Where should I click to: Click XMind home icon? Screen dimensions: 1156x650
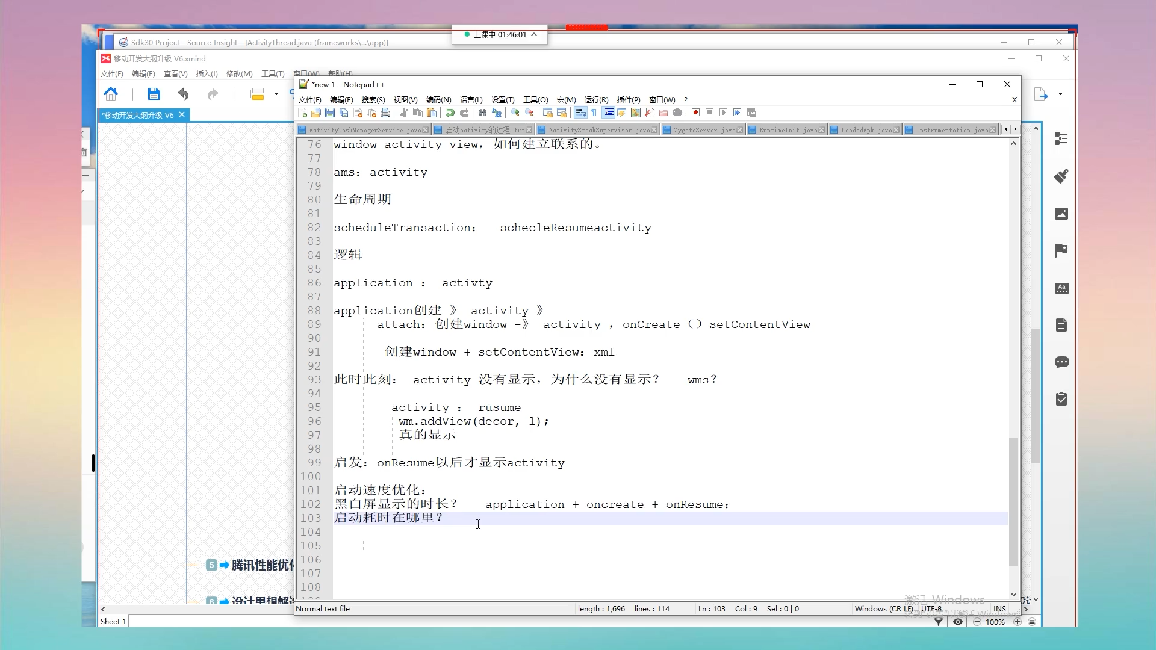111,94
